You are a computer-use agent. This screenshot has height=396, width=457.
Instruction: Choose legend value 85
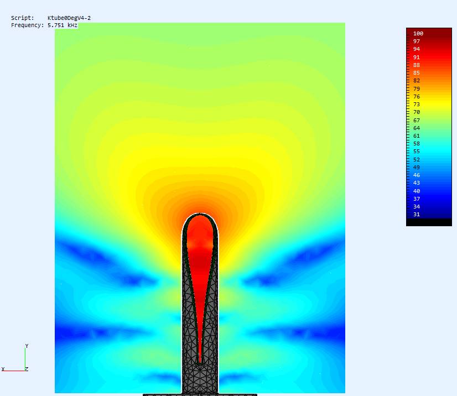(417, 73)
